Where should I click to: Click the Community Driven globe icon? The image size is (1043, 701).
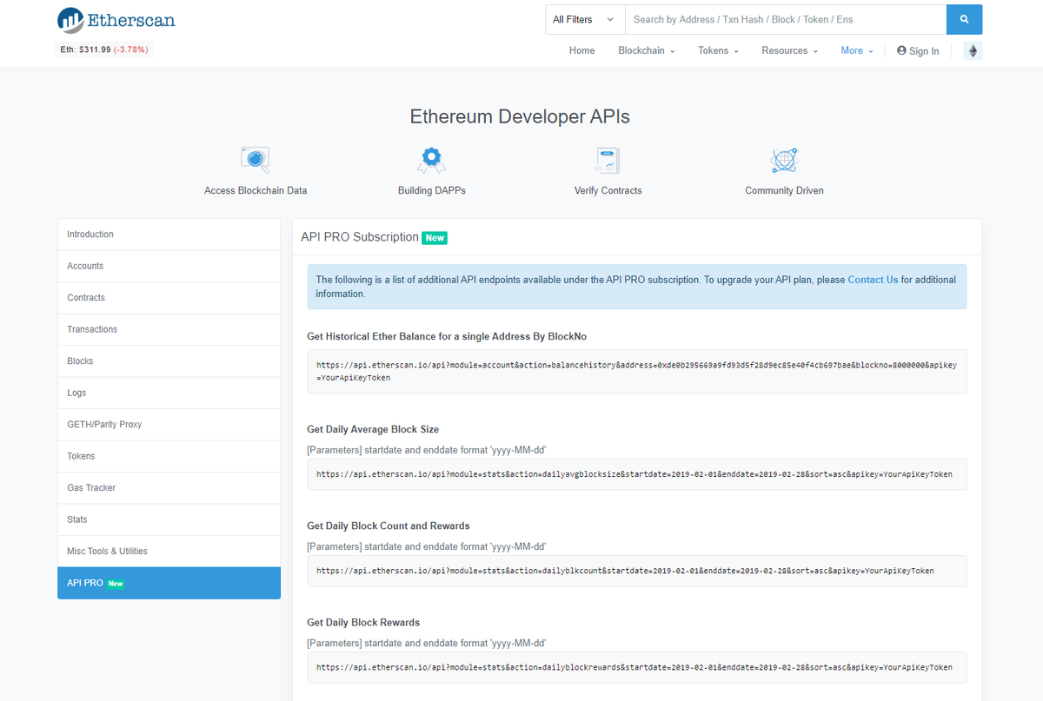(x=783, y=160)
